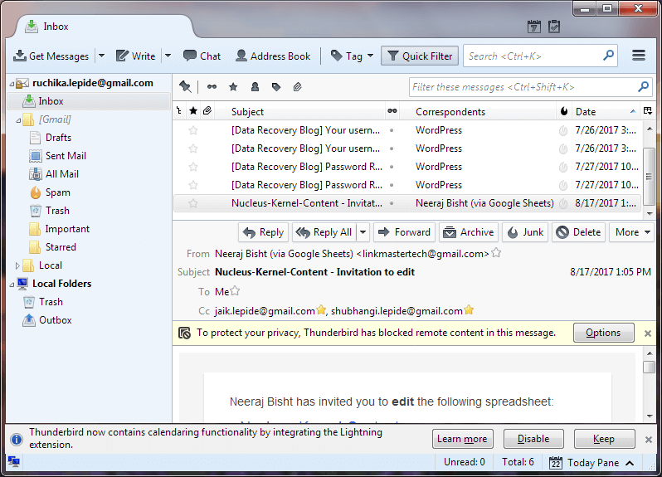Collapse the [Gmail] folder tree
This screenshot has height=477, width=662.
(x=18, y=120)
